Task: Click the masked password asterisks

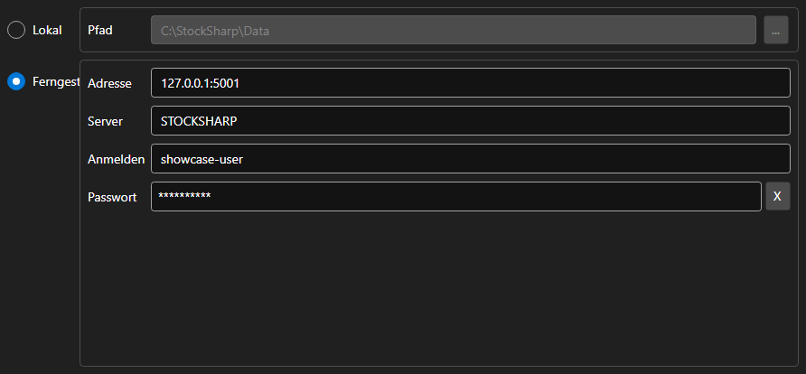Action: click(184, 196)
